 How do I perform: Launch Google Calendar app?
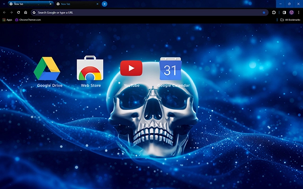pos(170,69)
